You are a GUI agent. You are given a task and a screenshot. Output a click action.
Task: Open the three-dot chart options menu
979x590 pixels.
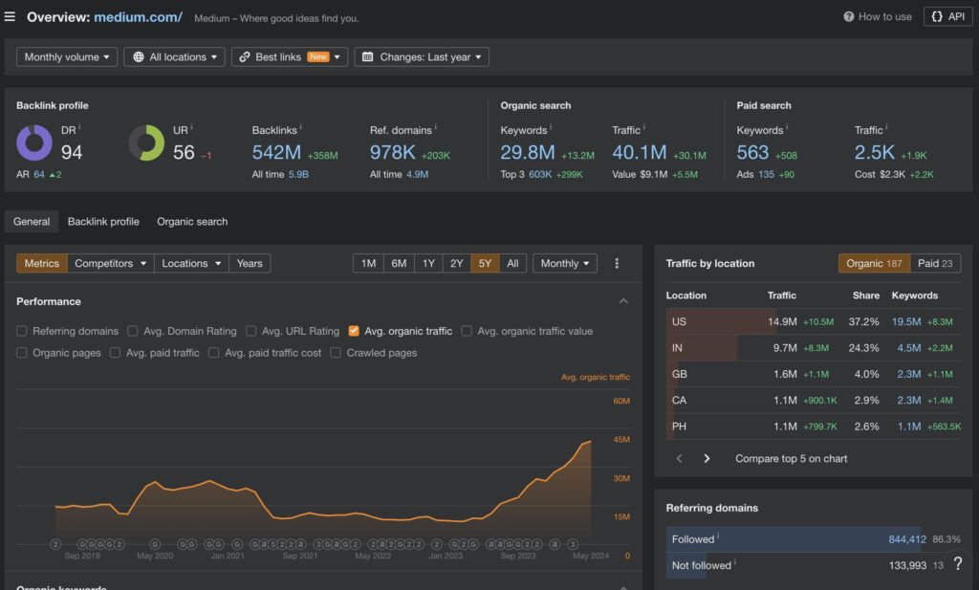617,264
